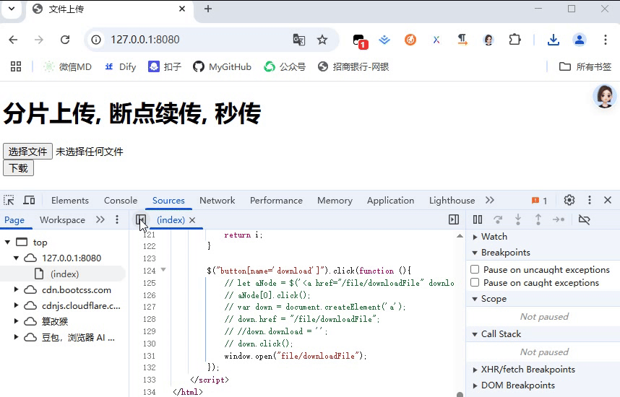View site information icon in address bar
The image size is (620, 397).
(x=96, y=40)
